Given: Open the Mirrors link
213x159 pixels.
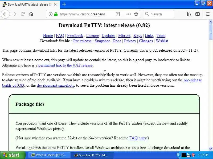Looking at the screenshot, I should pos(124,36).
